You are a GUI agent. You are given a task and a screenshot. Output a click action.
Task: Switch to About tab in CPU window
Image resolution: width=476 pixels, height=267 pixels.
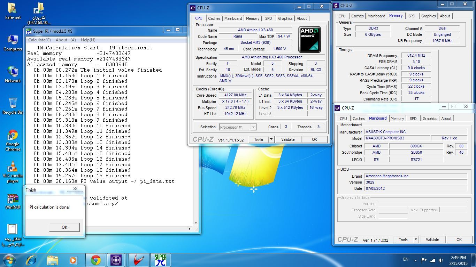click(x=302, y=18)
